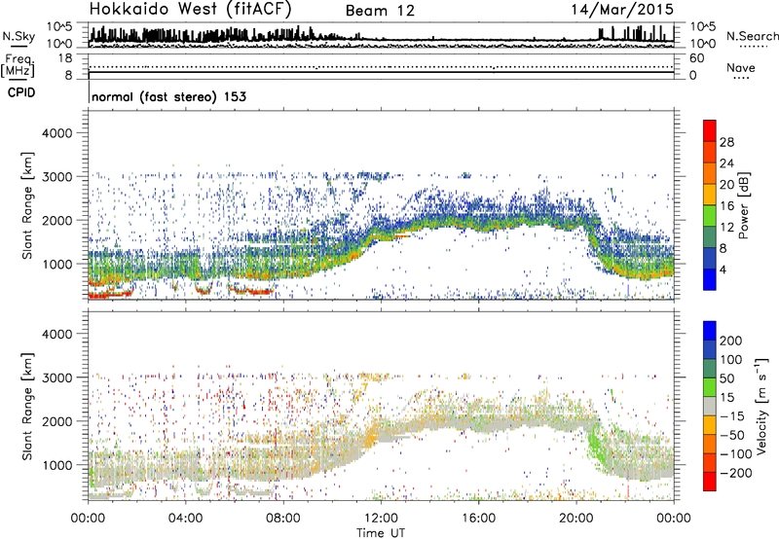Click the 'Beam 12' label
This screenshot has width=779, height=539.
pyautogui.click(x=380, y=11)
